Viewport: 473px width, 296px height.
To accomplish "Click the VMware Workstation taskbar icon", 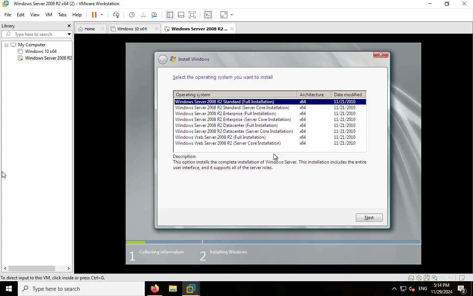I will pos(191,289).
